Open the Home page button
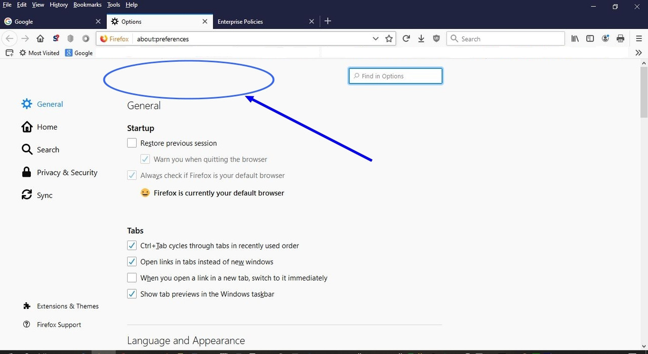The image size is (648, 354). tap(40, 38)
